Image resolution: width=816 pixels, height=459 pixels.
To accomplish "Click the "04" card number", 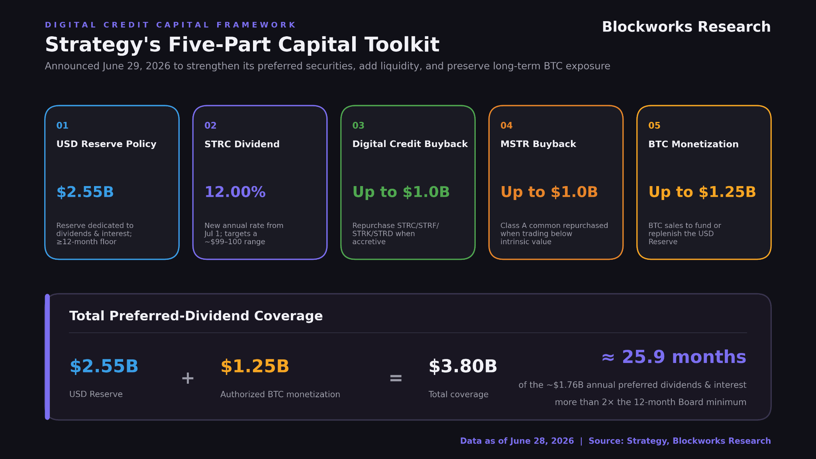I will pyautogui.click(x=506, y=126).
